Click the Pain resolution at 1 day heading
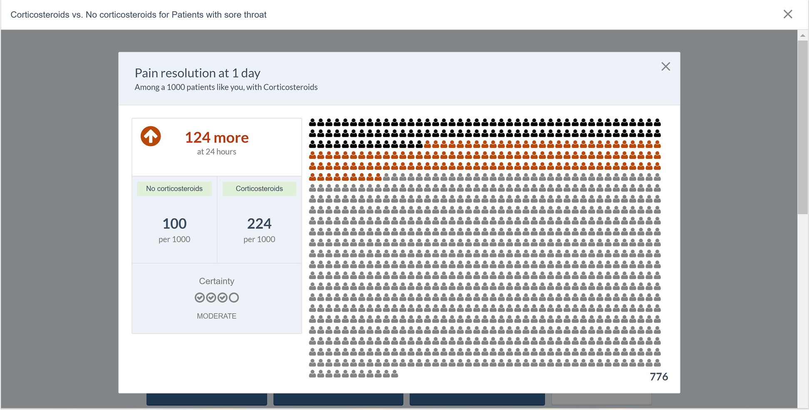The image size is (809, 410). [x=198, y=73]
